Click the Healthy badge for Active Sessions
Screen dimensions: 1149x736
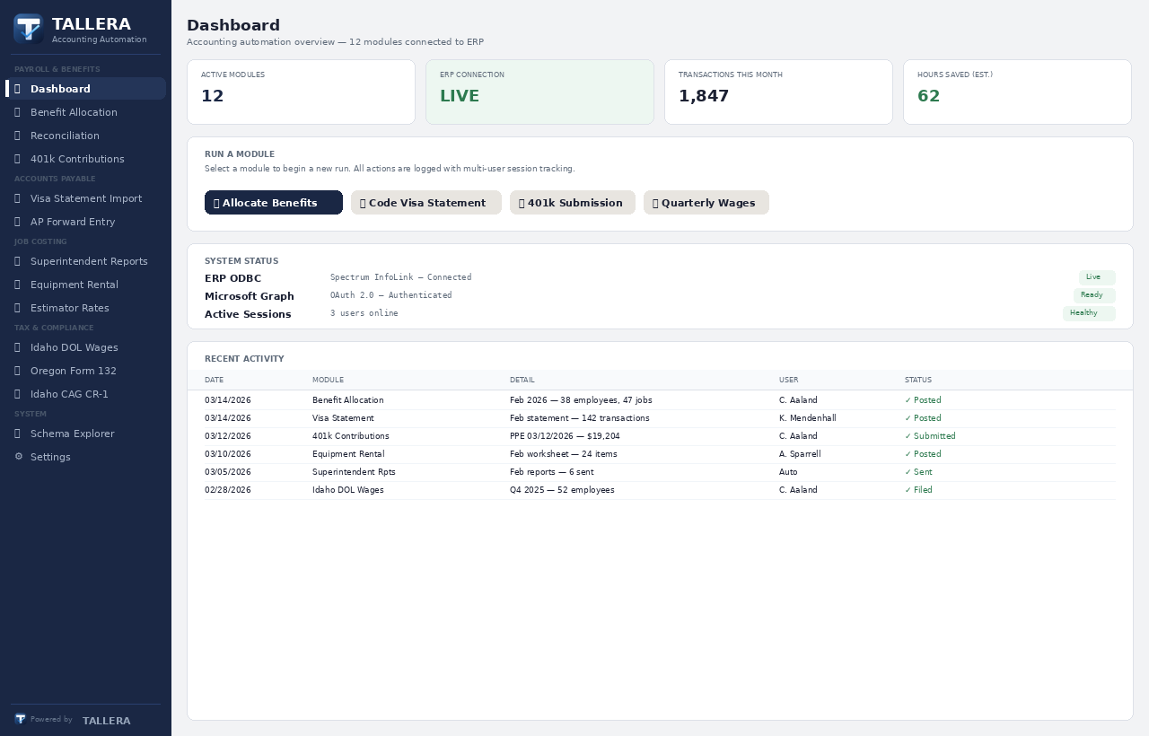[x=1089, y=313]
